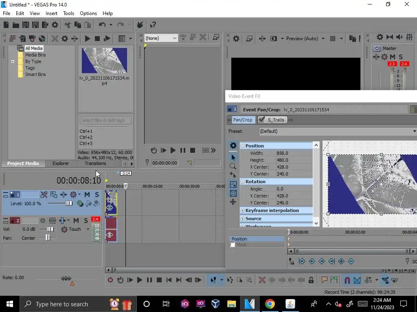Image resolution: width=417 pixels, height=312 pixels.
Task: Collapse the Rotation property group
Action: tap(242, 182)
